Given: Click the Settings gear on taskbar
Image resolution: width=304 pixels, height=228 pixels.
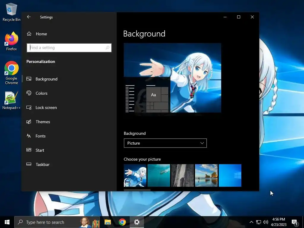Looking at the screenshot, I should point(137,222).
